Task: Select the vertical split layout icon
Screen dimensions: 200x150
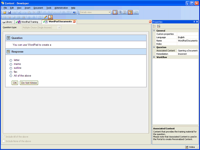Action: (124, 12)
